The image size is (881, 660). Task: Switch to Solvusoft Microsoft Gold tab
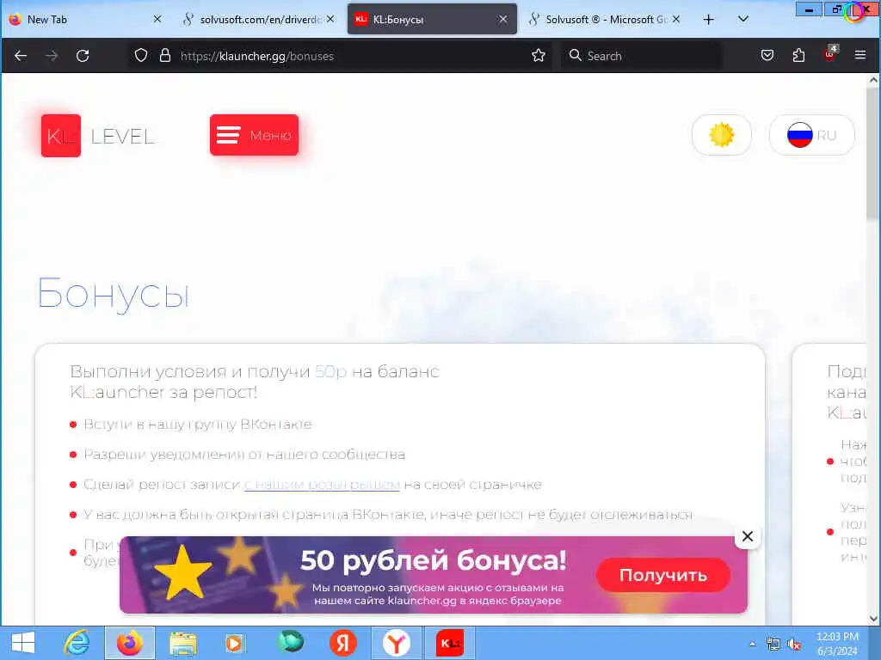(605, 19)
